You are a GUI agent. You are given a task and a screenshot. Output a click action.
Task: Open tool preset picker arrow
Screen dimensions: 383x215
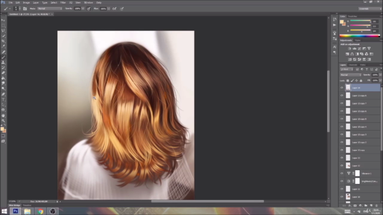pos(10,8)
